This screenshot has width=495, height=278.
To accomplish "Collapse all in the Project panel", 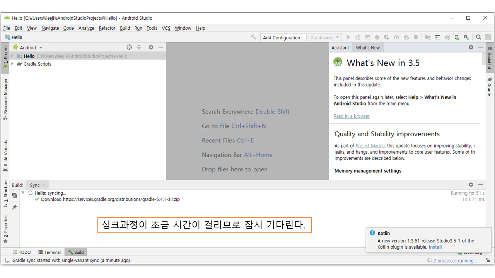I will pos(139,47).
